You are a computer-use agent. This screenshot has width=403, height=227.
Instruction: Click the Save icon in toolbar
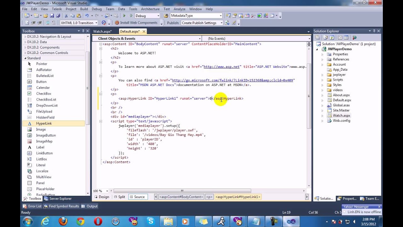coord(52,15)
